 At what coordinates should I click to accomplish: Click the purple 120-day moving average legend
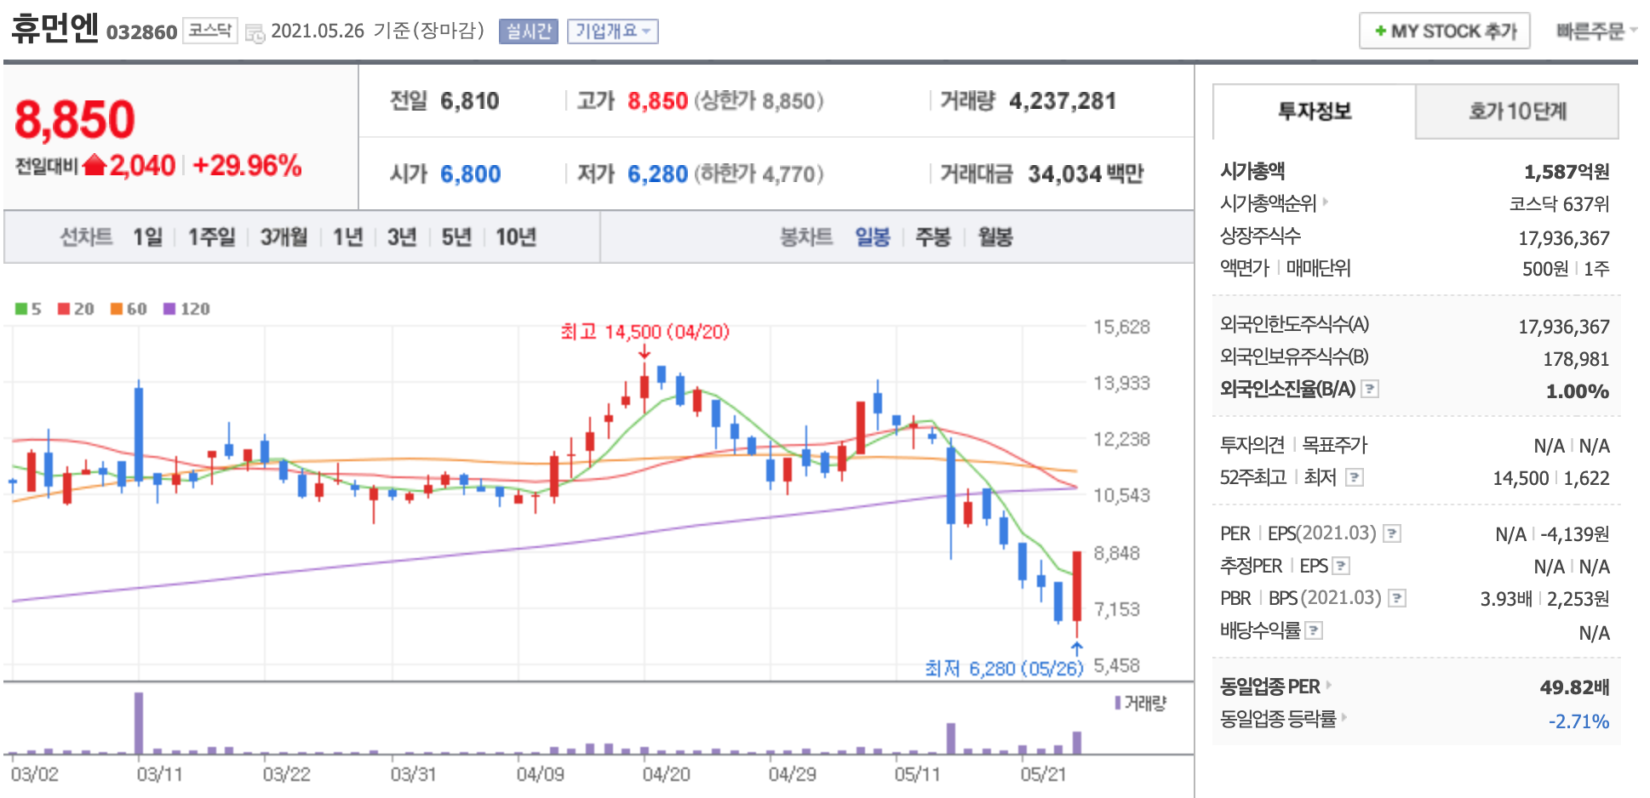tap(186, 309)
